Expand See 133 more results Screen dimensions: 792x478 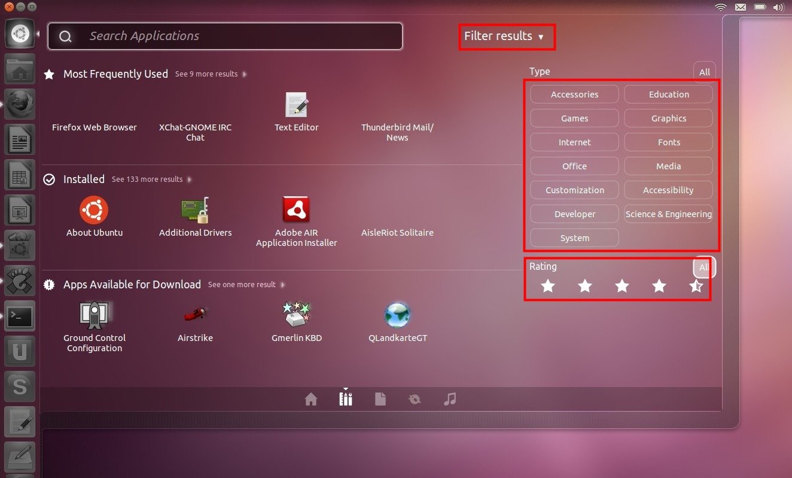point(152,179)
